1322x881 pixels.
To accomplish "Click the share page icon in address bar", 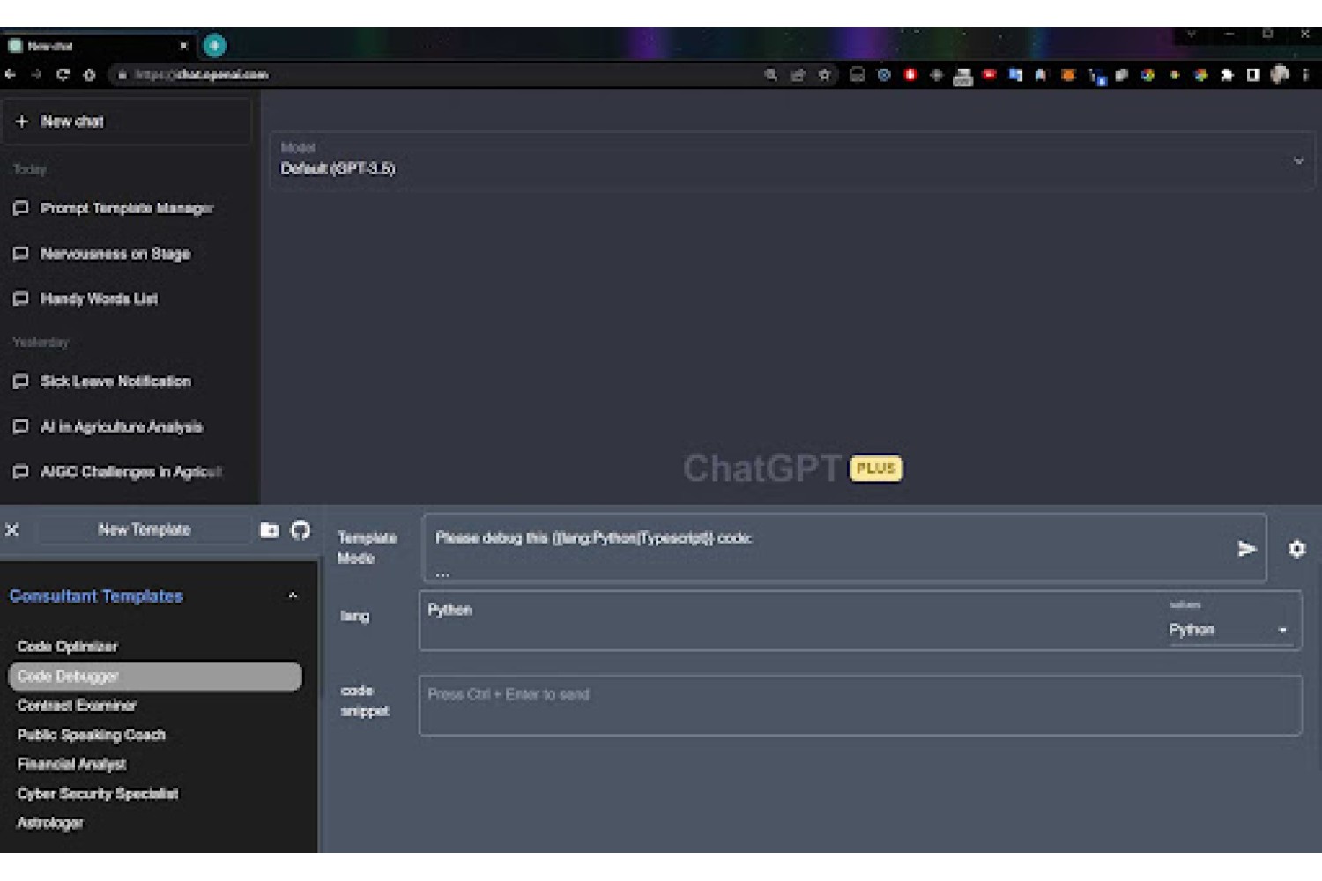I will click(798, 75).
